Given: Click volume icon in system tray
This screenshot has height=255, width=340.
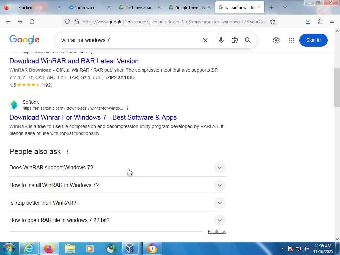Looking at the screenshot, I should 306,249.
